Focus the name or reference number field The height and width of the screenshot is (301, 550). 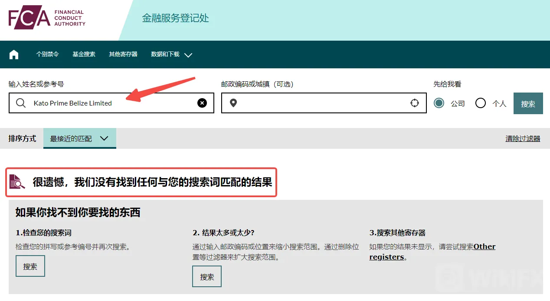point(111,103)
